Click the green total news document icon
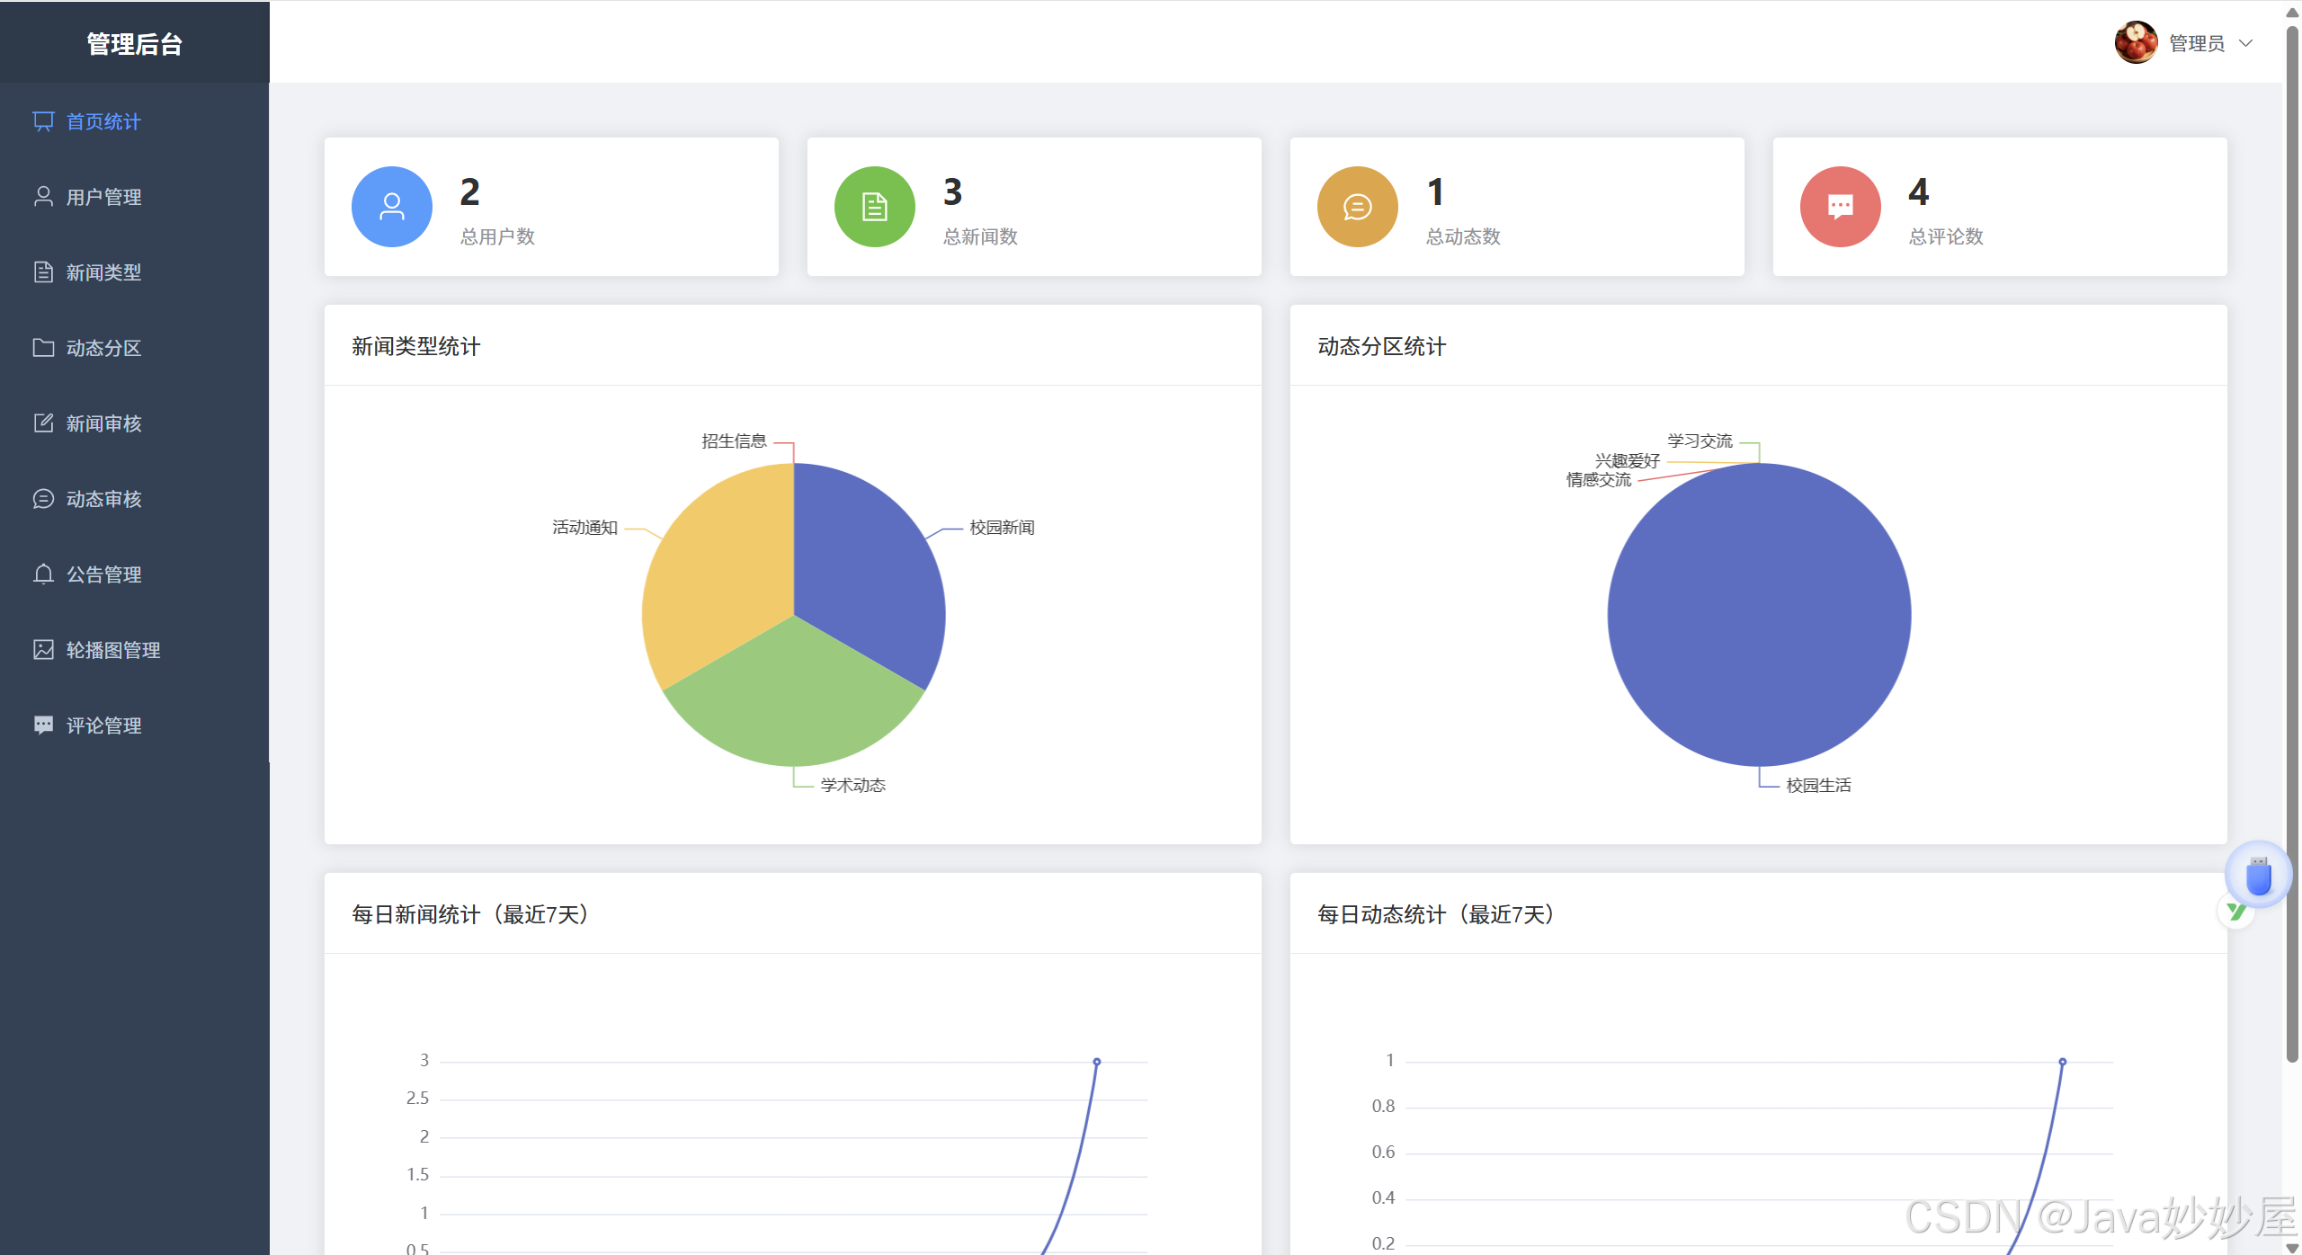 874,207
